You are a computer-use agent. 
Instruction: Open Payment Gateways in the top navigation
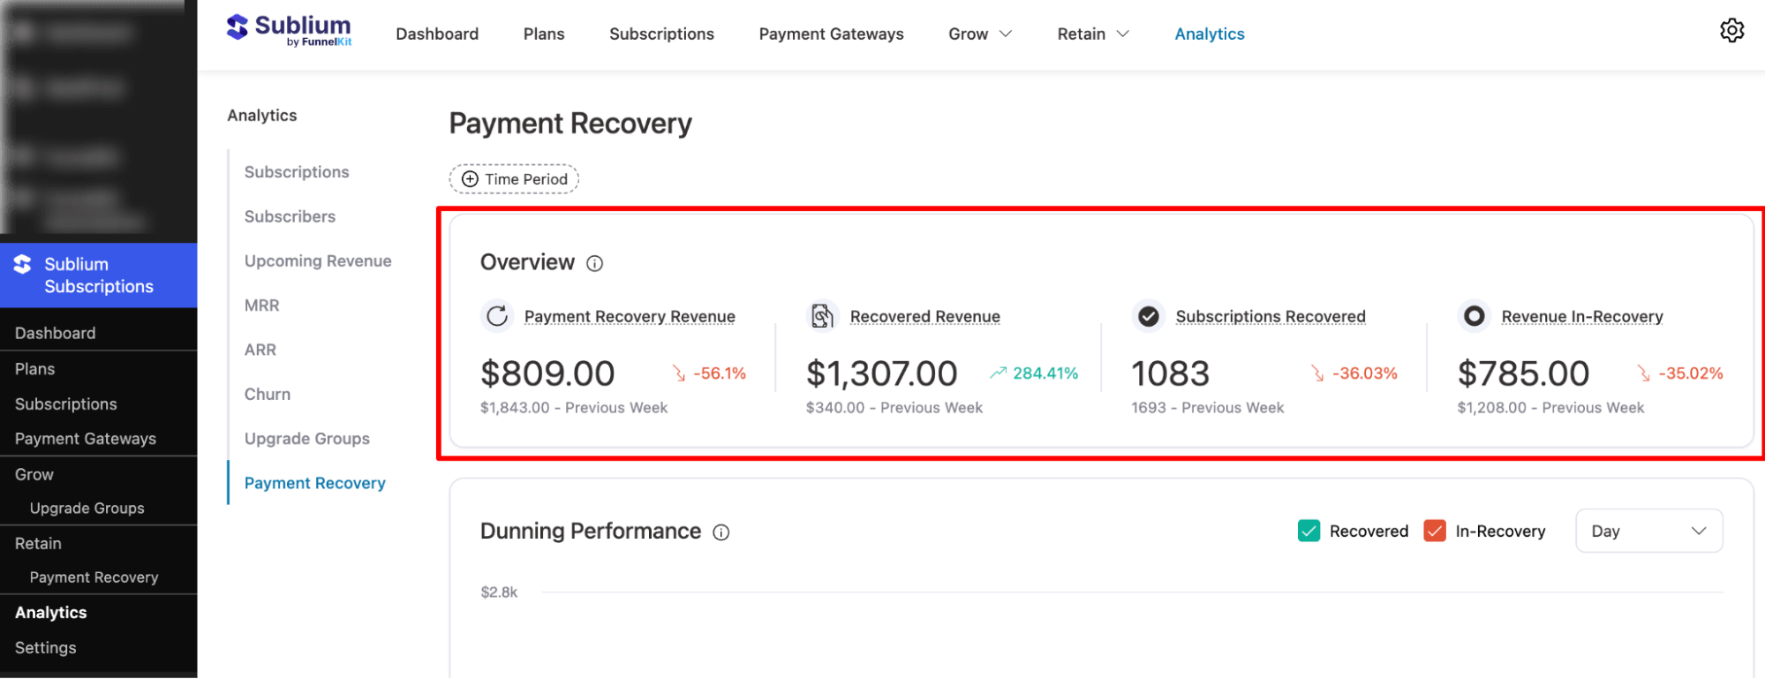click(x=831, y=34)
